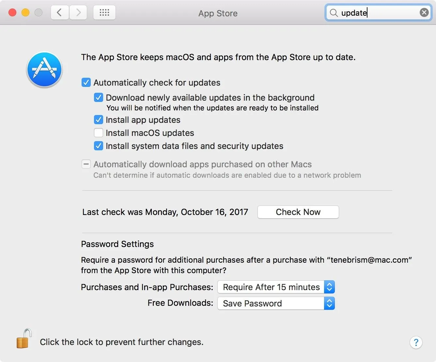Click the red close window button
This screenshot has height=362, width=436.
coord(12,13)
